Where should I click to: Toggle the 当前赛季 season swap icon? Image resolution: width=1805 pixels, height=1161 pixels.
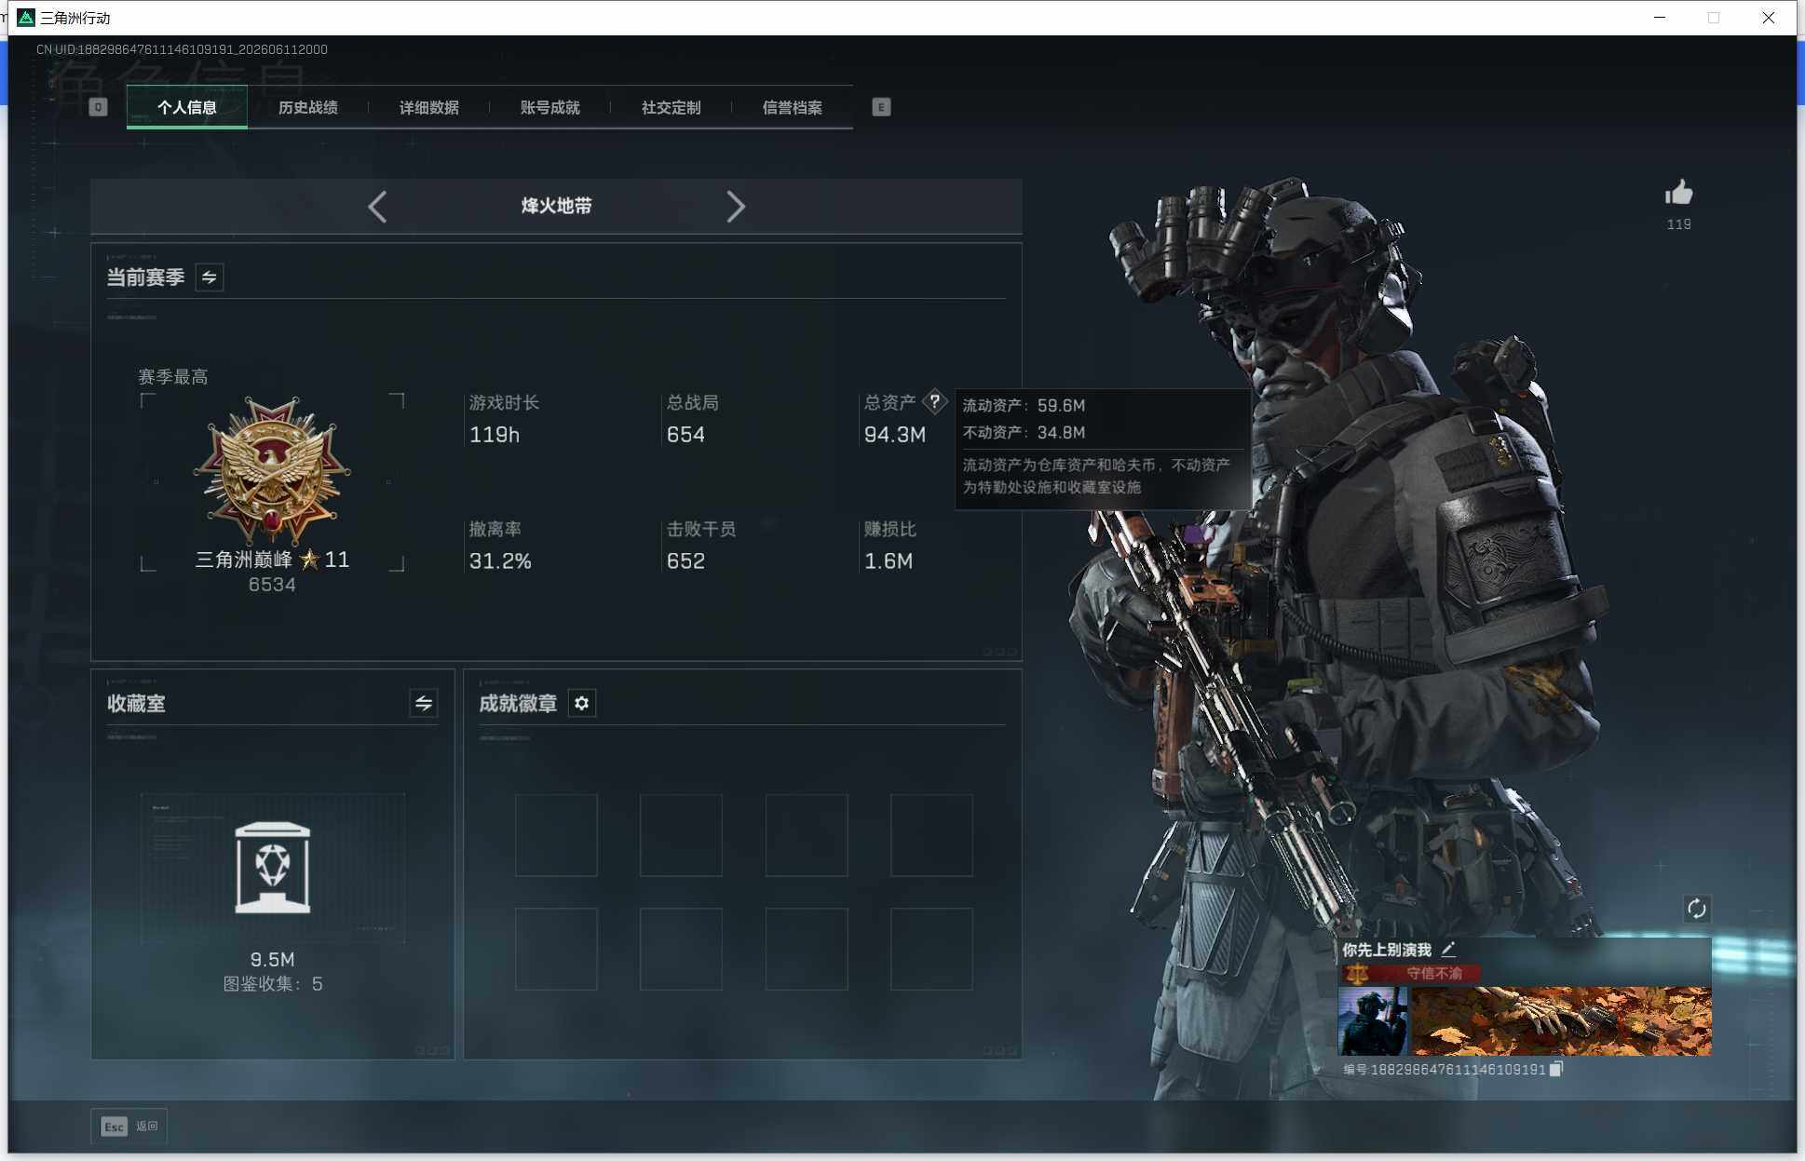click(x=210, y=277)
